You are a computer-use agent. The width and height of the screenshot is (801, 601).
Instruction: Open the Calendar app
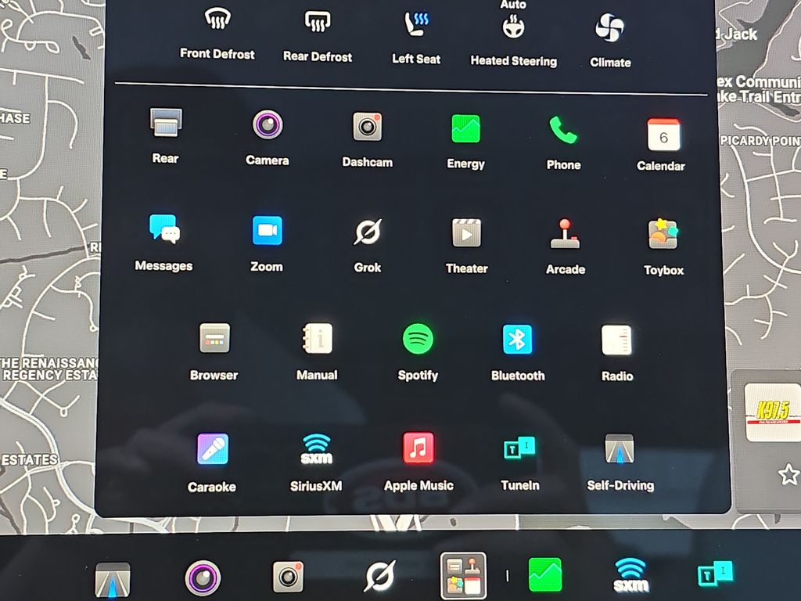click(x=662, y=144)
